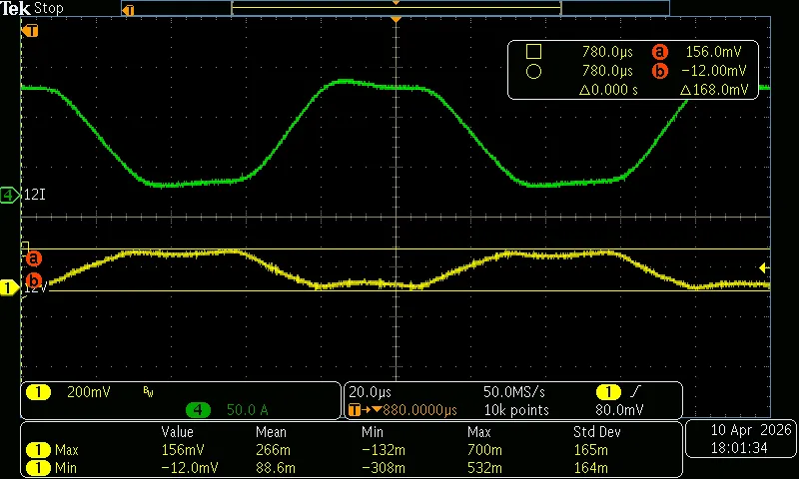The image size is (799, 479).
Task: Click the -12.00mV cursor b value
Action: pyautogui.click(x=713, y=71)
